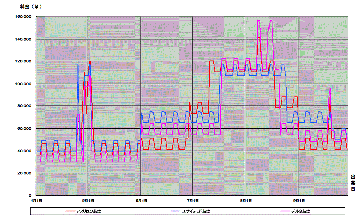Image resolution: width=359 pixels, height=220 pixels.
Task: Click the 8月1日 x-axis label
Action: [x=246, y=201]
